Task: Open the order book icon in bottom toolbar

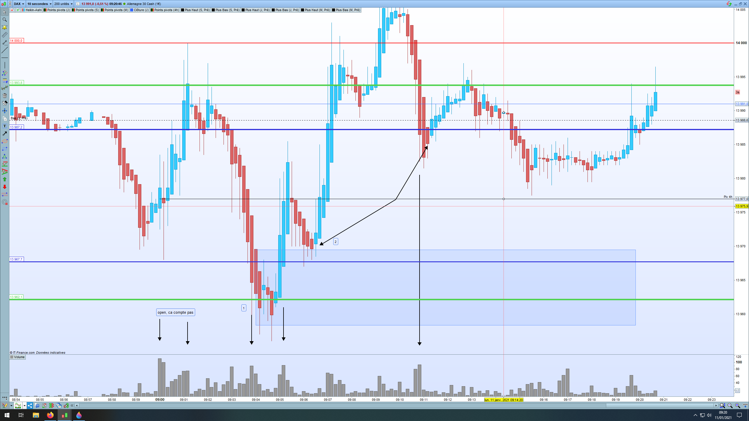Action: pos(51,406)
